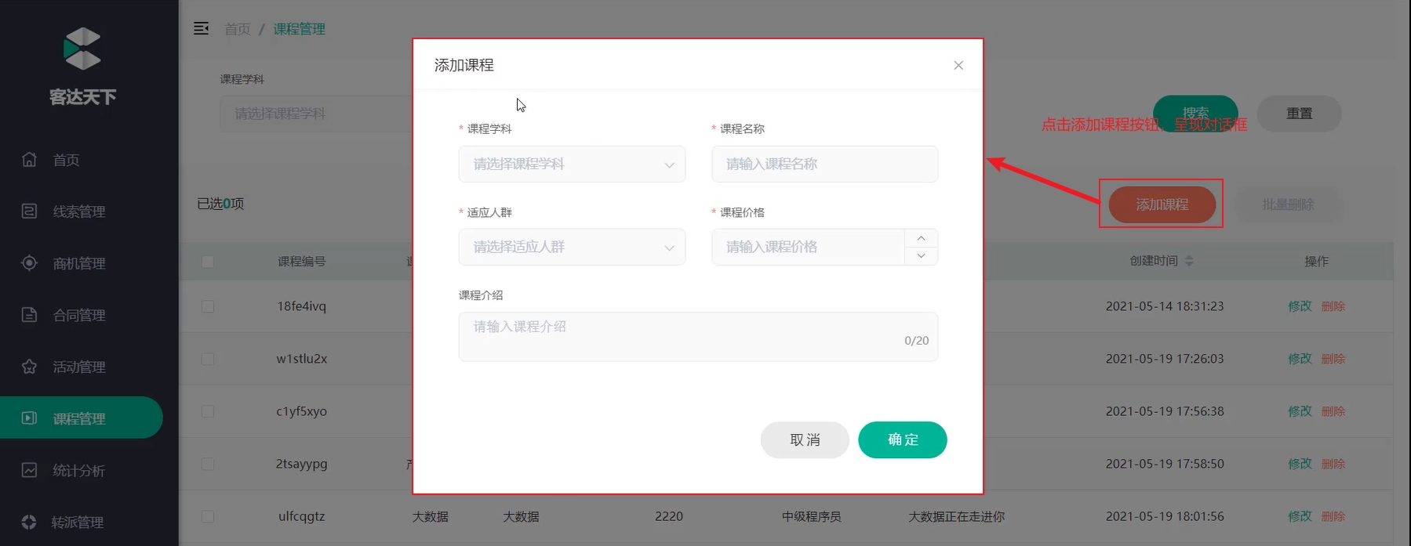Select the checkbox for course c1yf5xyo
This screenshot has height=546, width=1411.
tap(208, 411)
